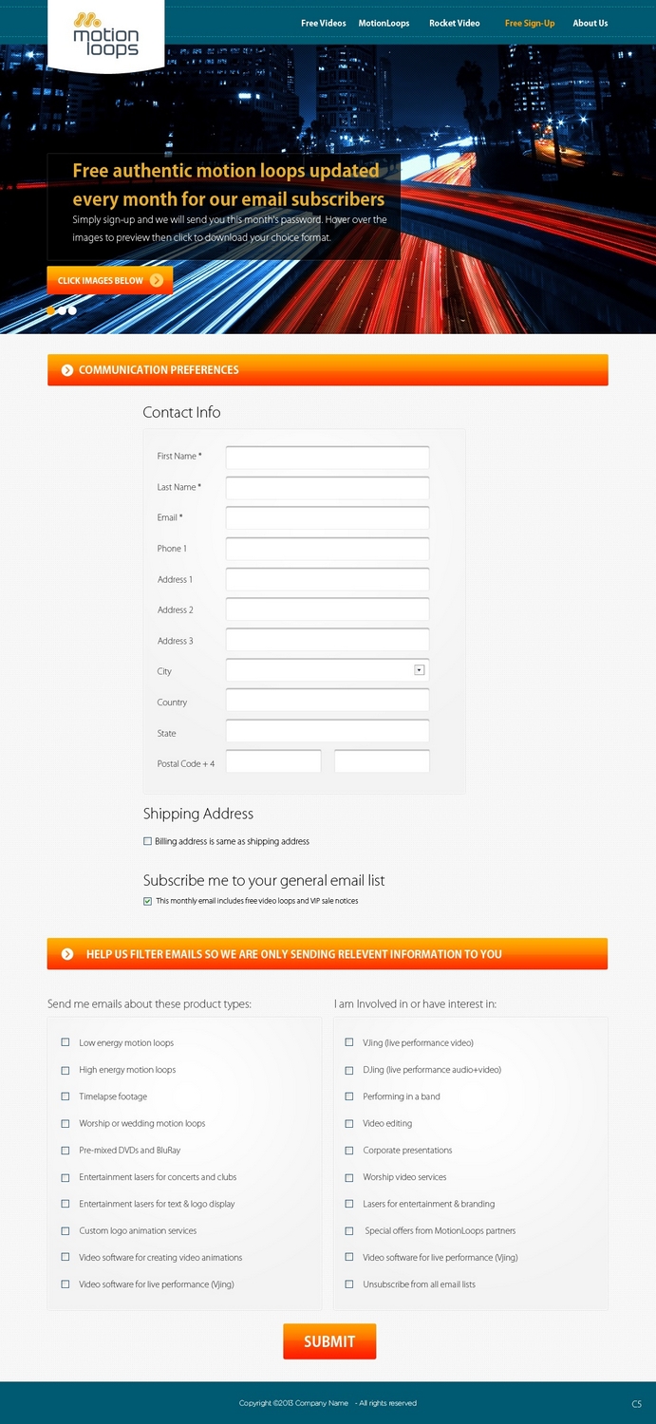The height and width of the screenshot is (1424, 656).
Task: Click into the First Name field
Action: 328,458
